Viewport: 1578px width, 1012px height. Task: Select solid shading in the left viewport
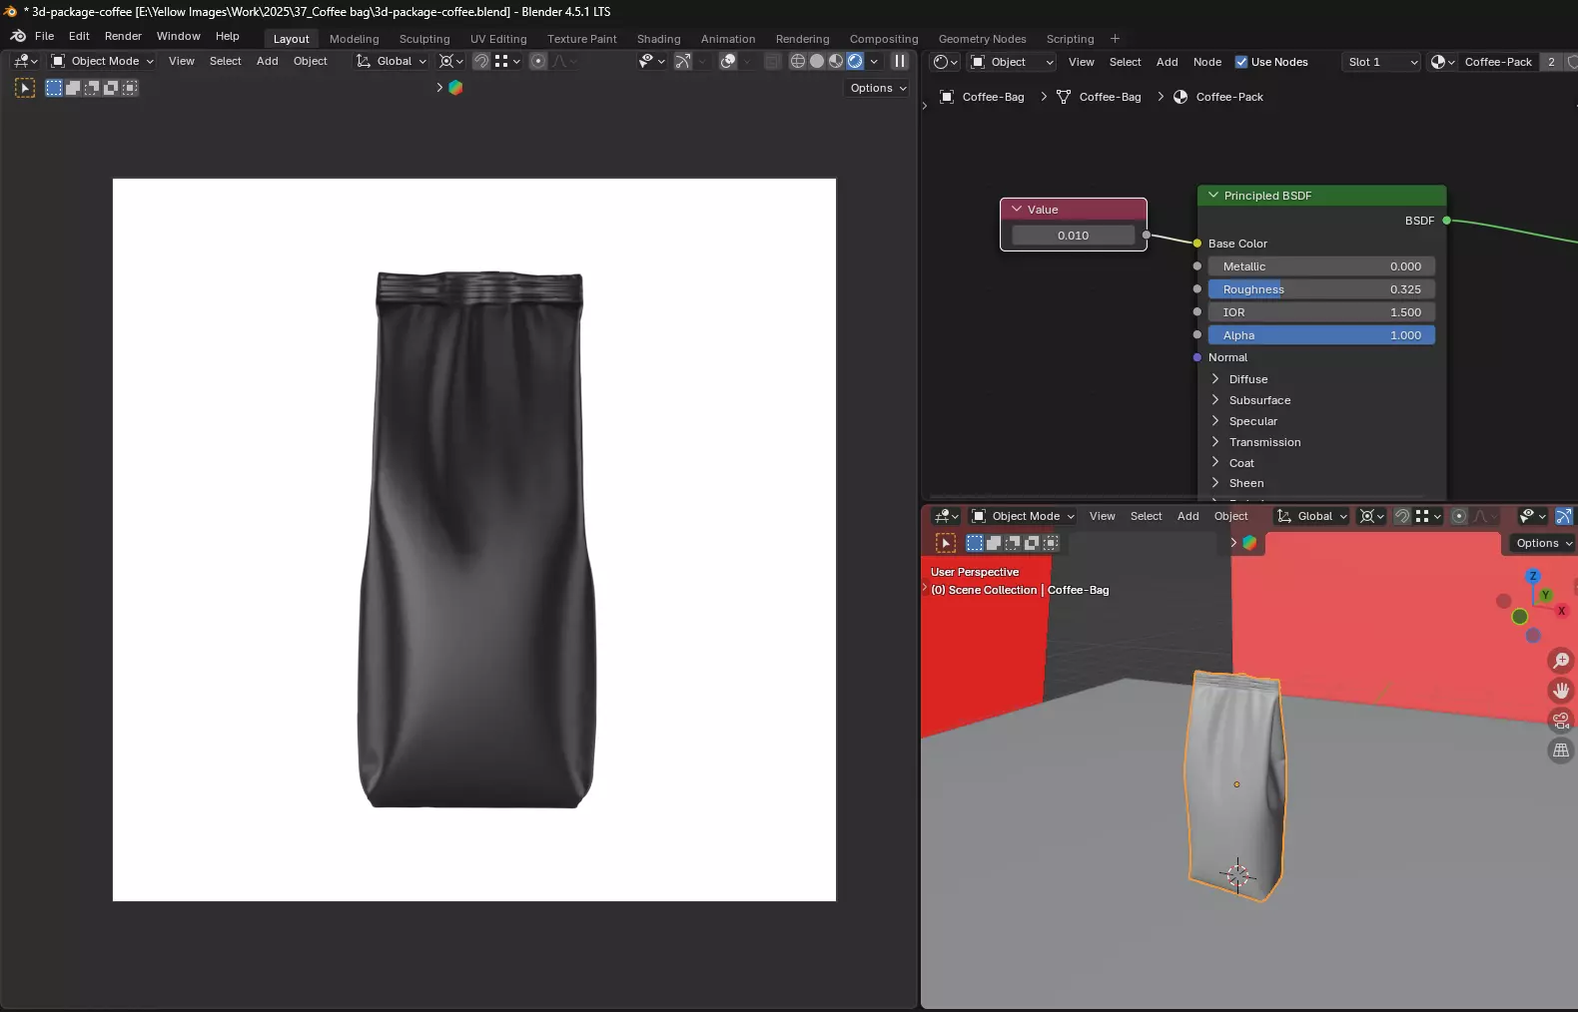point(817,61)
